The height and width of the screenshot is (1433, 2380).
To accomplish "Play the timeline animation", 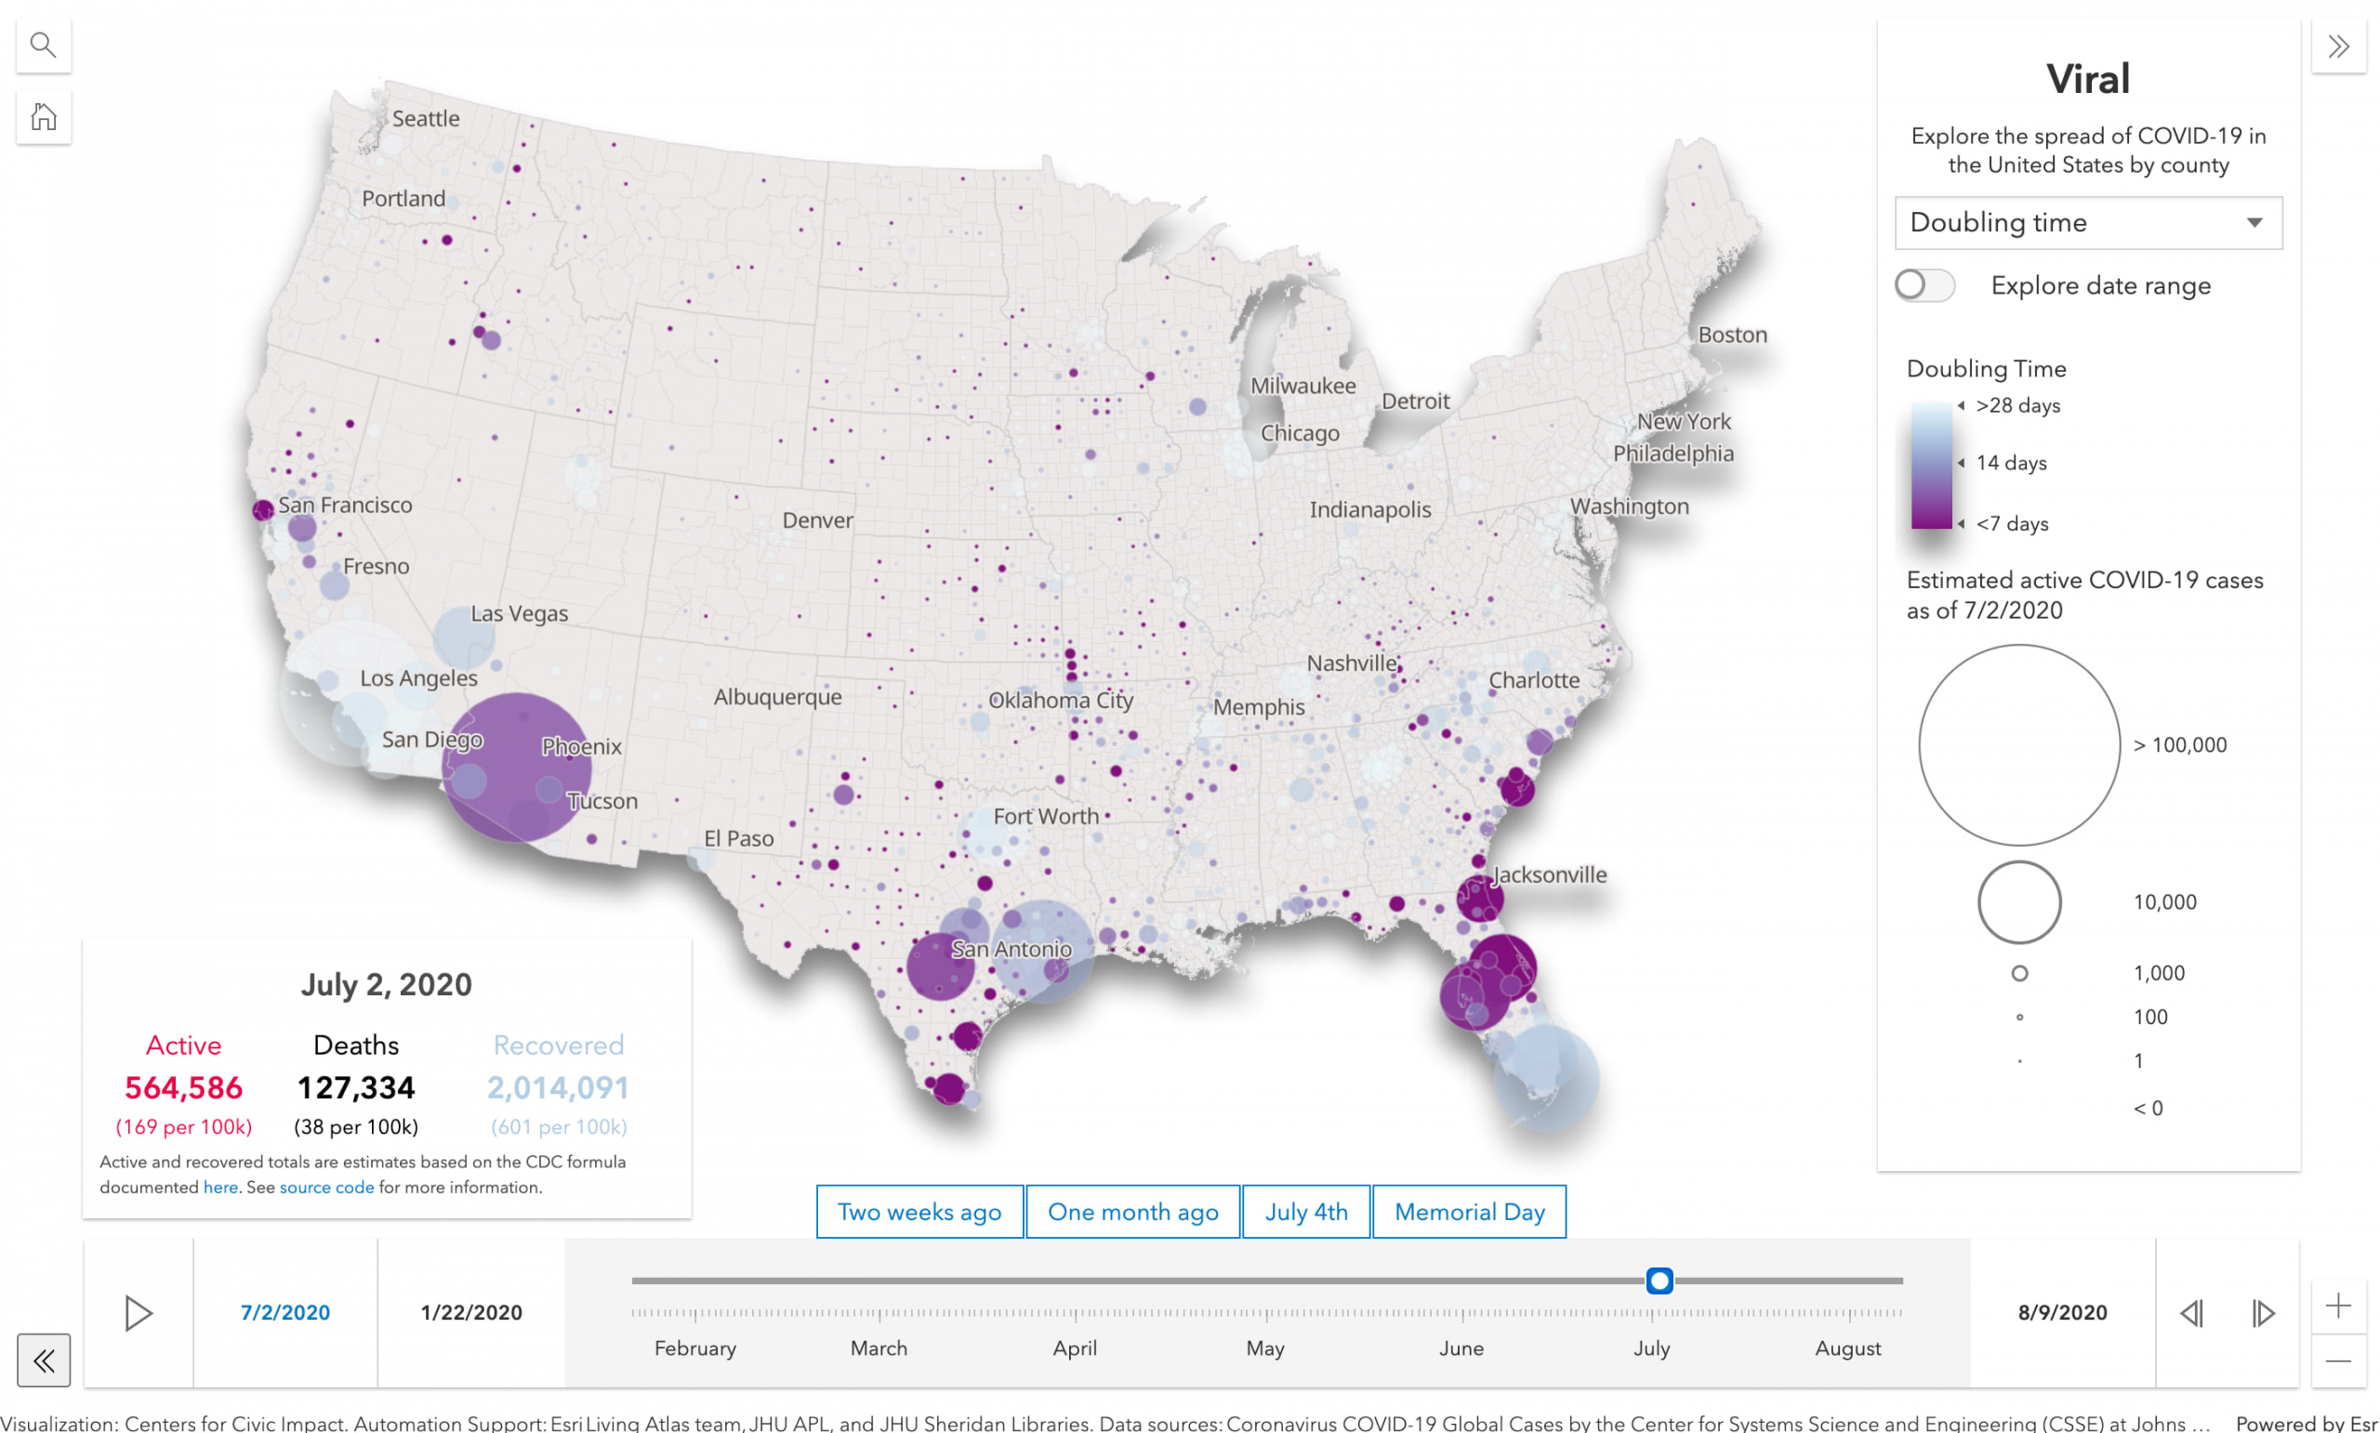I will pos(139,1313).
